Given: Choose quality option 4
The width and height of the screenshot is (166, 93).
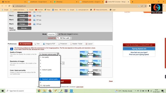Looking at the screenshot, I should [x=50, y=67].
